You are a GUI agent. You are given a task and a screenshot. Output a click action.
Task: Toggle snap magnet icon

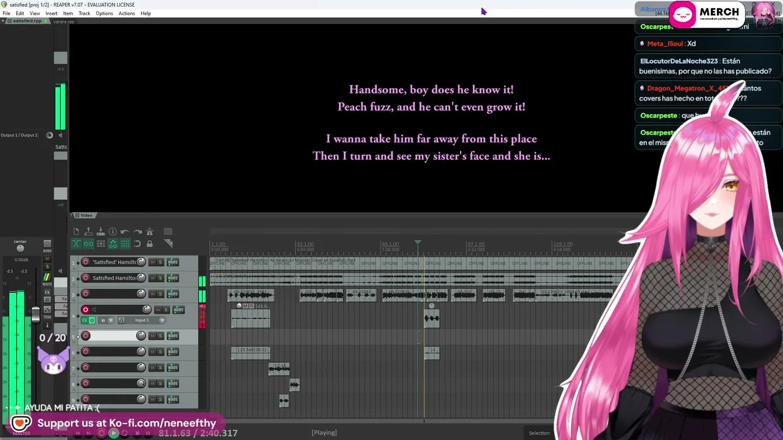[137, 244]
